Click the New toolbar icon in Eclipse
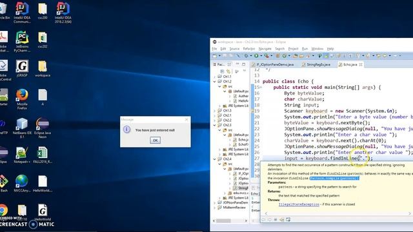The width and height of the screenshot is (413, 232). (215, 56)
